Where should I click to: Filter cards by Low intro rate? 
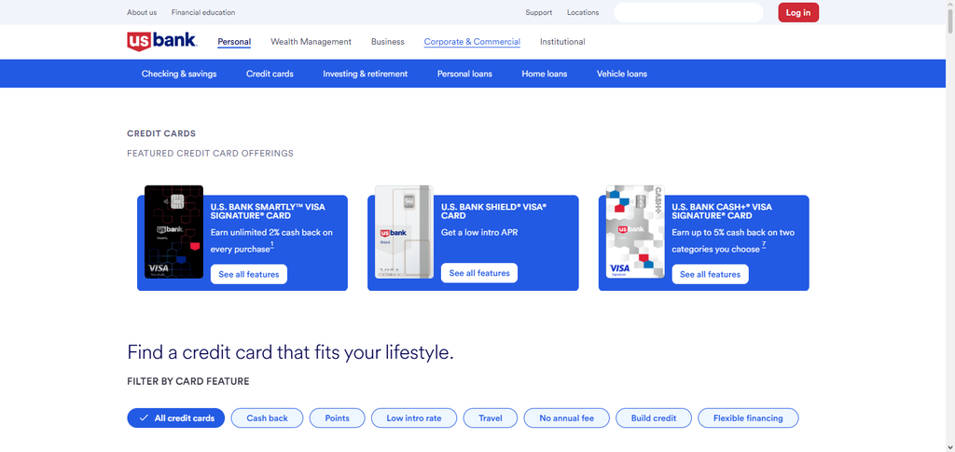(413, 418)
